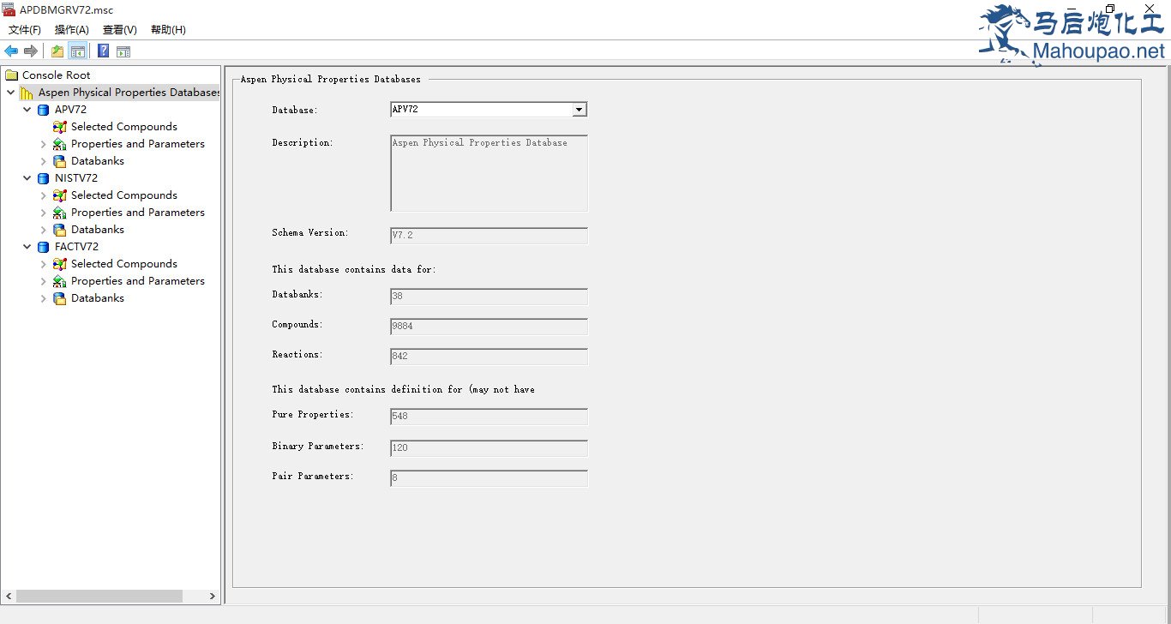
Task: Click inside the Description text box
Action: point(489,173)
